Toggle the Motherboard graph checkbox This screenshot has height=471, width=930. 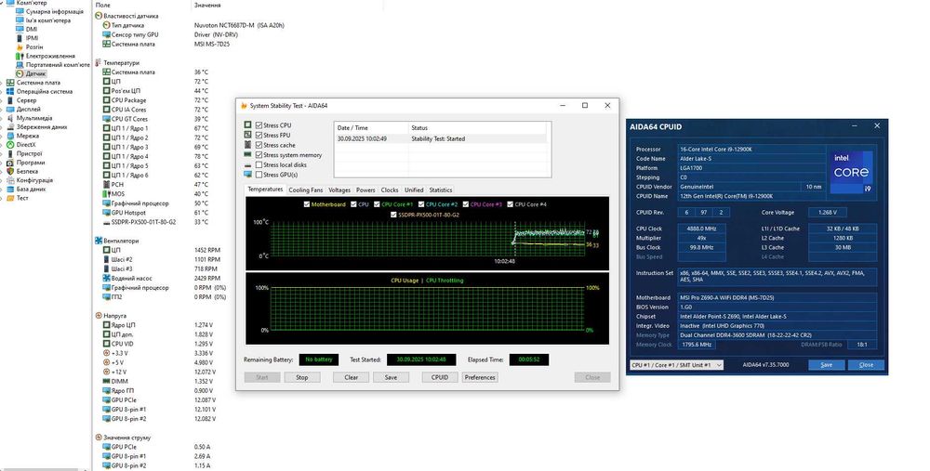click(307, 204)
